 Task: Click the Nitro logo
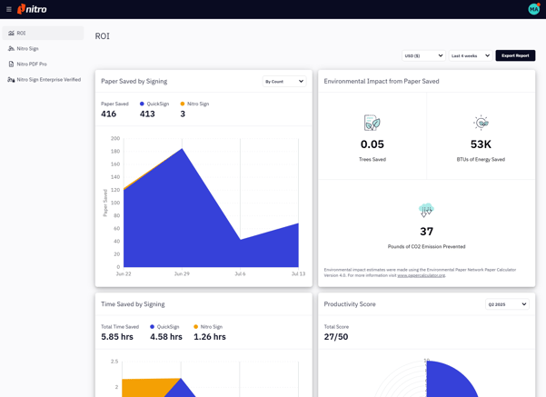coord(33,9)
